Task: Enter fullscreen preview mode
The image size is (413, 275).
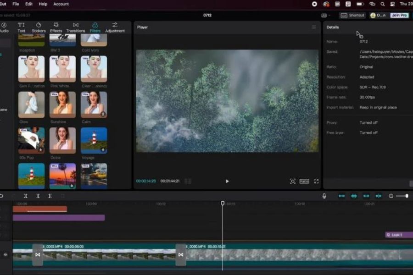Action: [x=316, y=181]
